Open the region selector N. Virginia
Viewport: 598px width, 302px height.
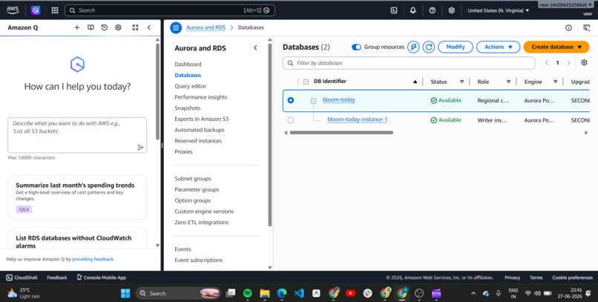point(499,10)
